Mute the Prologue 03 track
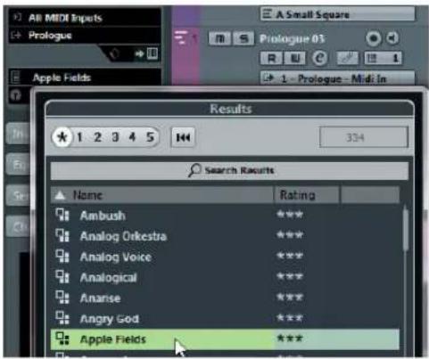The height and width of the screenshot is (359, 429). (x=219, y=38)
